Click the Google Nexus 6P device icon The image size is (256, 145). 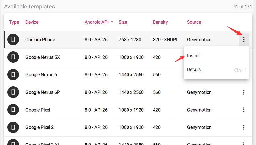tap(13, 92)
